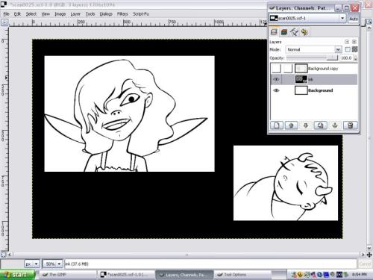Click the zoom-on-resize icon at top-right of canvas
This screenshot has width=373, height=280.
click(x=369, y=22)
